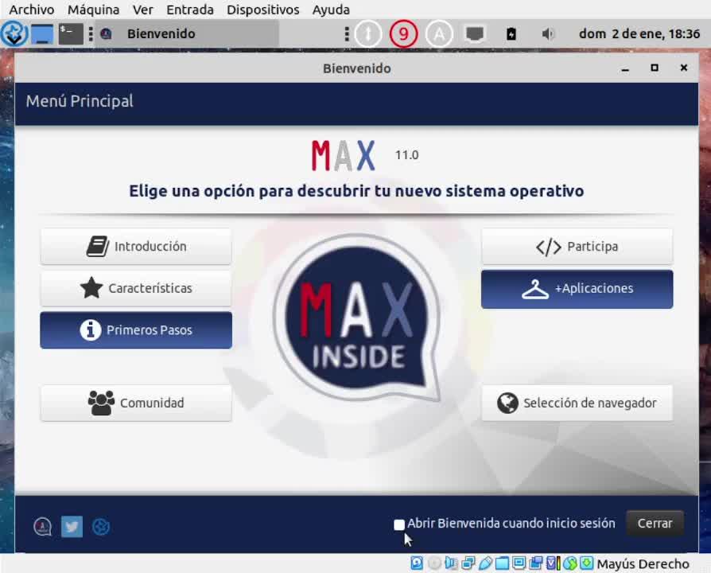The image size is (711, 573).
Task: Click the Mayús Derecho host key label
Action: 643,564
